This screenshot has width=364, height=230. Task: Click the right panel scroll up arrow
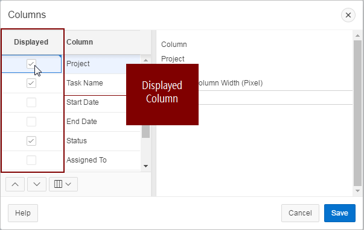357,36
